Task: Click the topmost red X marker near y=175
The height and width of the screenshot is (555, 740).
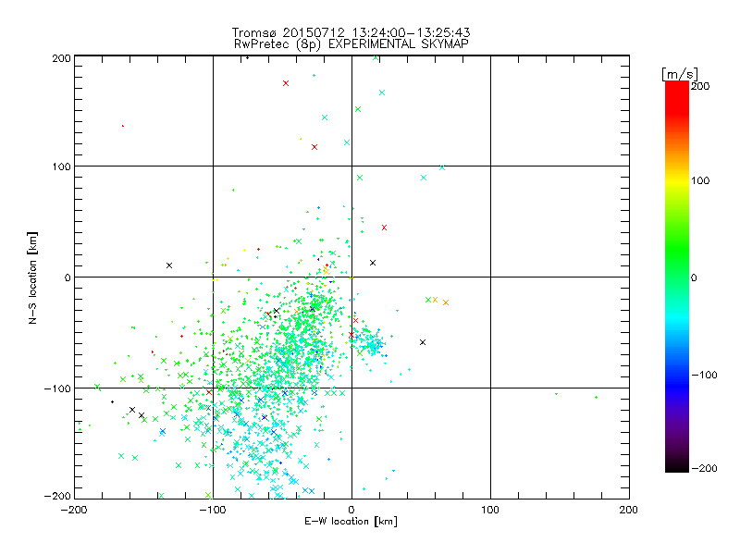Action: click(286, 83)
